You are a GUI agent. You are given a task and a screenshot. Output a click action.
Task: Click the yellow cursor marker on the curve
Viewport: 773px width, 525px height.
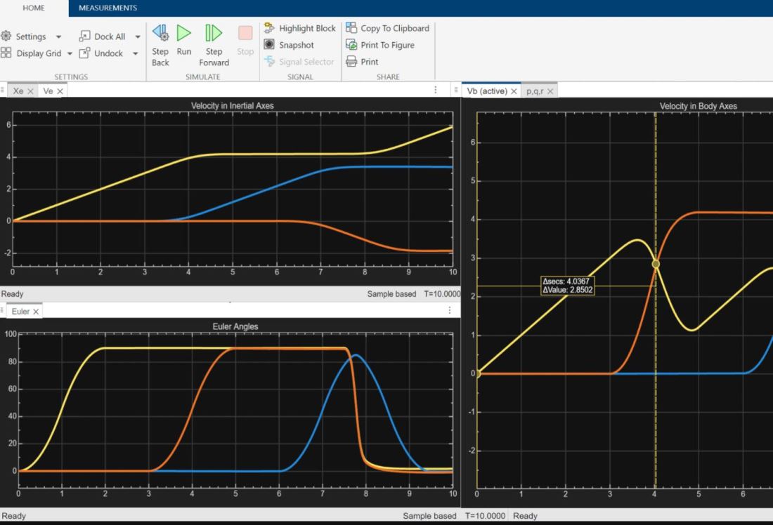coord(656,264)
